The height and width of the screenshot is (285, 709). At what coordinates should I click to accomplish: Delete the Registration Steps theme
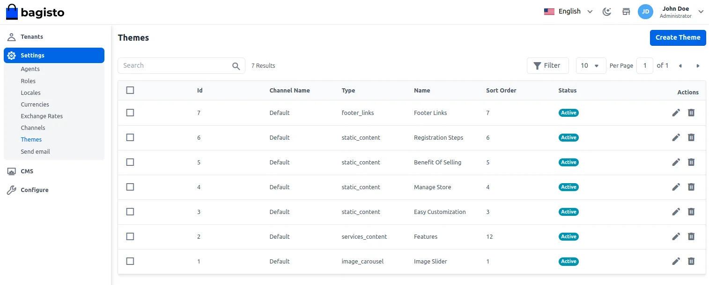(691, 137)
